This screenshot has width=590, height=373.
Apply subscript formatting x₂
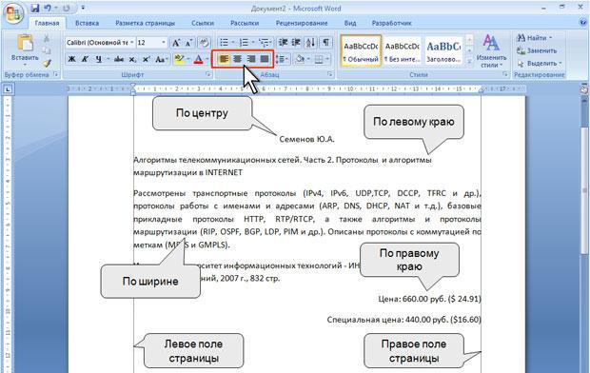pyautogui.click(x=132, y=59)
